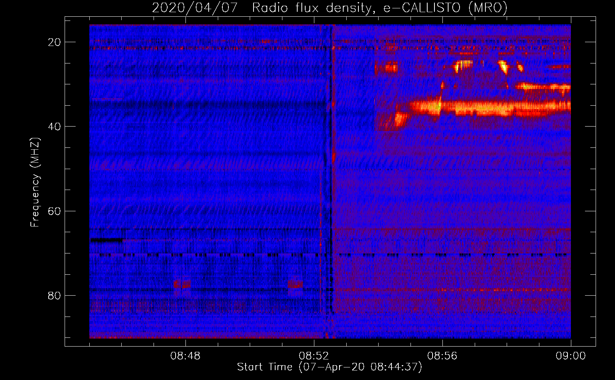The image size is (615, 380).
Task: Click the 'Start Time (07-Apr-20 08:44:37)' label
Action: point(330,367)
